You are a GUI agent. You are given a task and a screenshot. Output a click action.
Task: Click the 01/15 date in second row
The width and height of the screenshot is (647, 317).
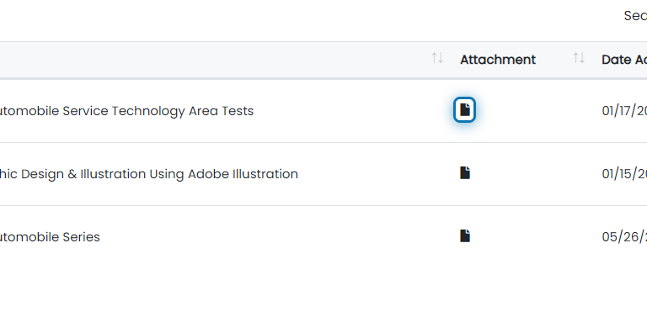click(624, 174)
